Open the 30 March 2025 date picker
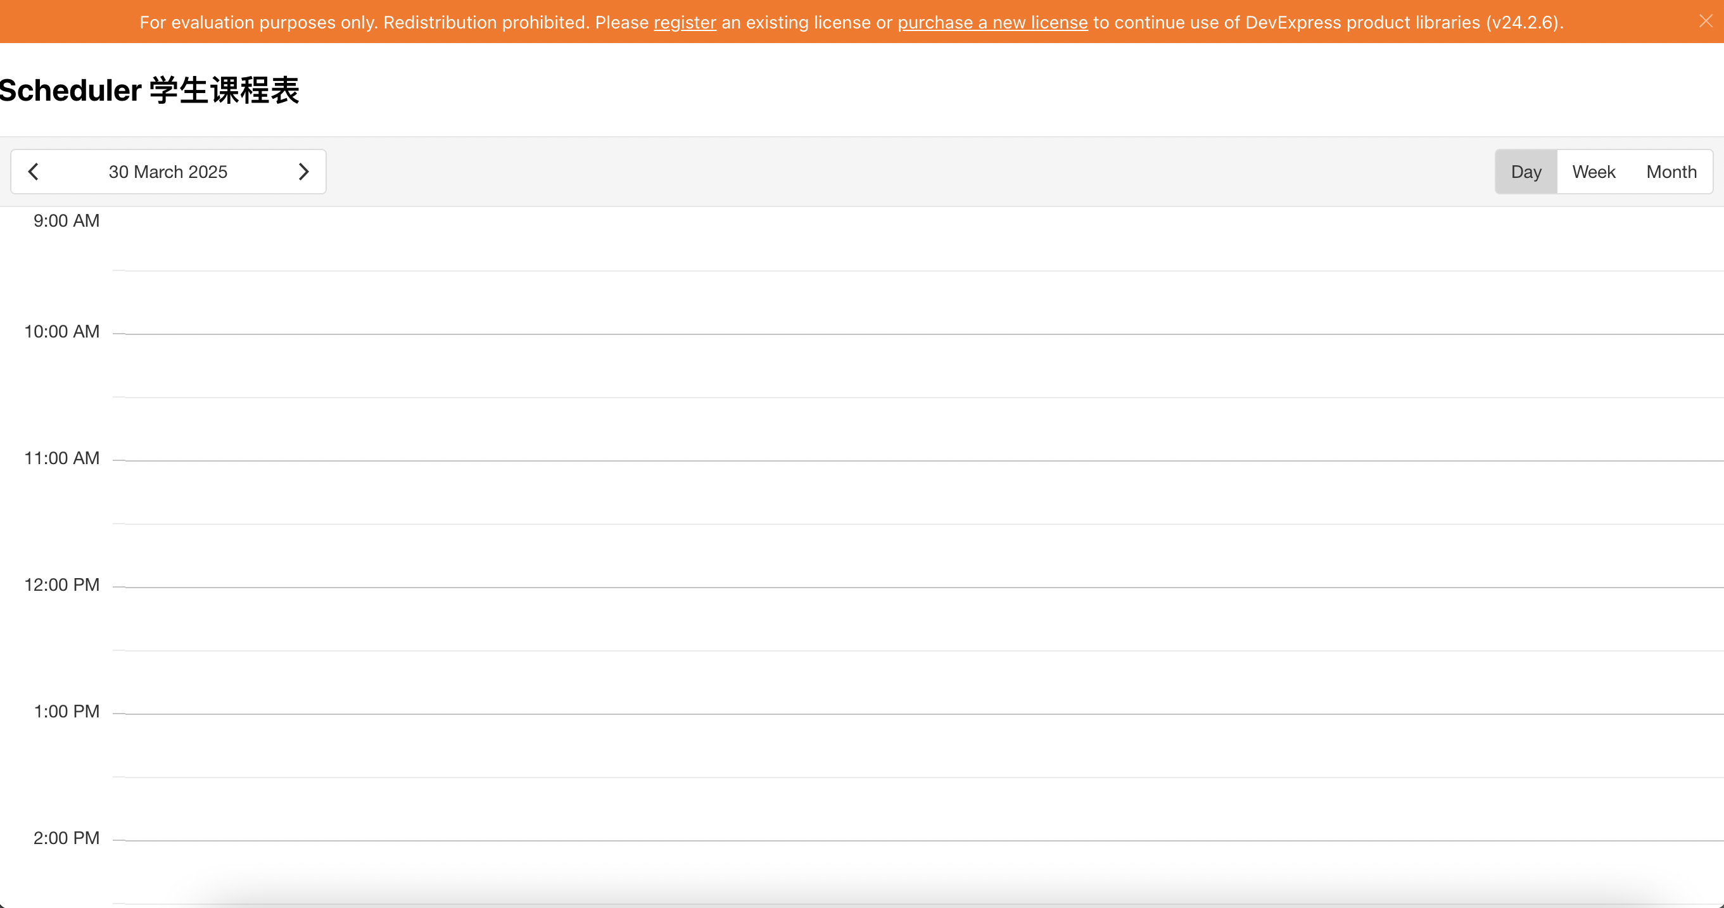Viewport: 1724px width, 908px height. click(x=168, y=172)
